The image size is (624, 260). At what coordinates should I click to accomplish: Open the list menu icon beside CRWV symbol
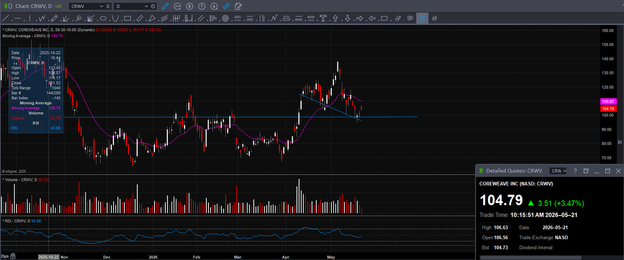click(x=108, y=6)
